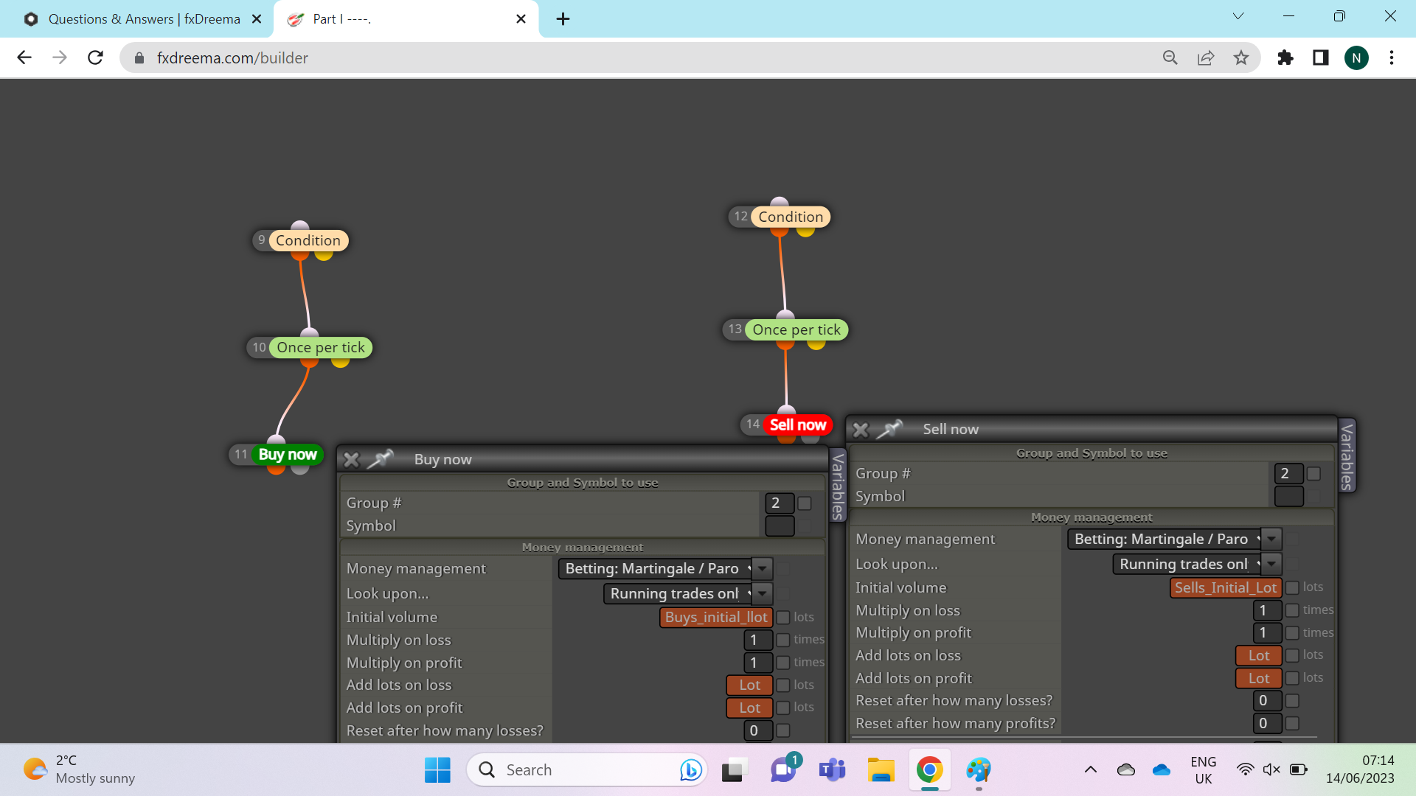Close the Part I browser tab
Screen dimensions: 1416x796
pyautogui.click(x=521, y=19)
